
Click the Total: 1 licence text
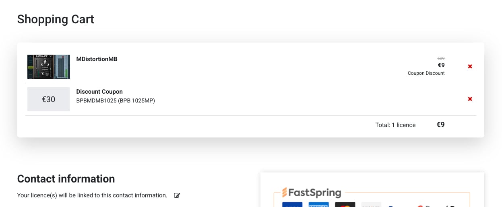click(x=395, y=125)
